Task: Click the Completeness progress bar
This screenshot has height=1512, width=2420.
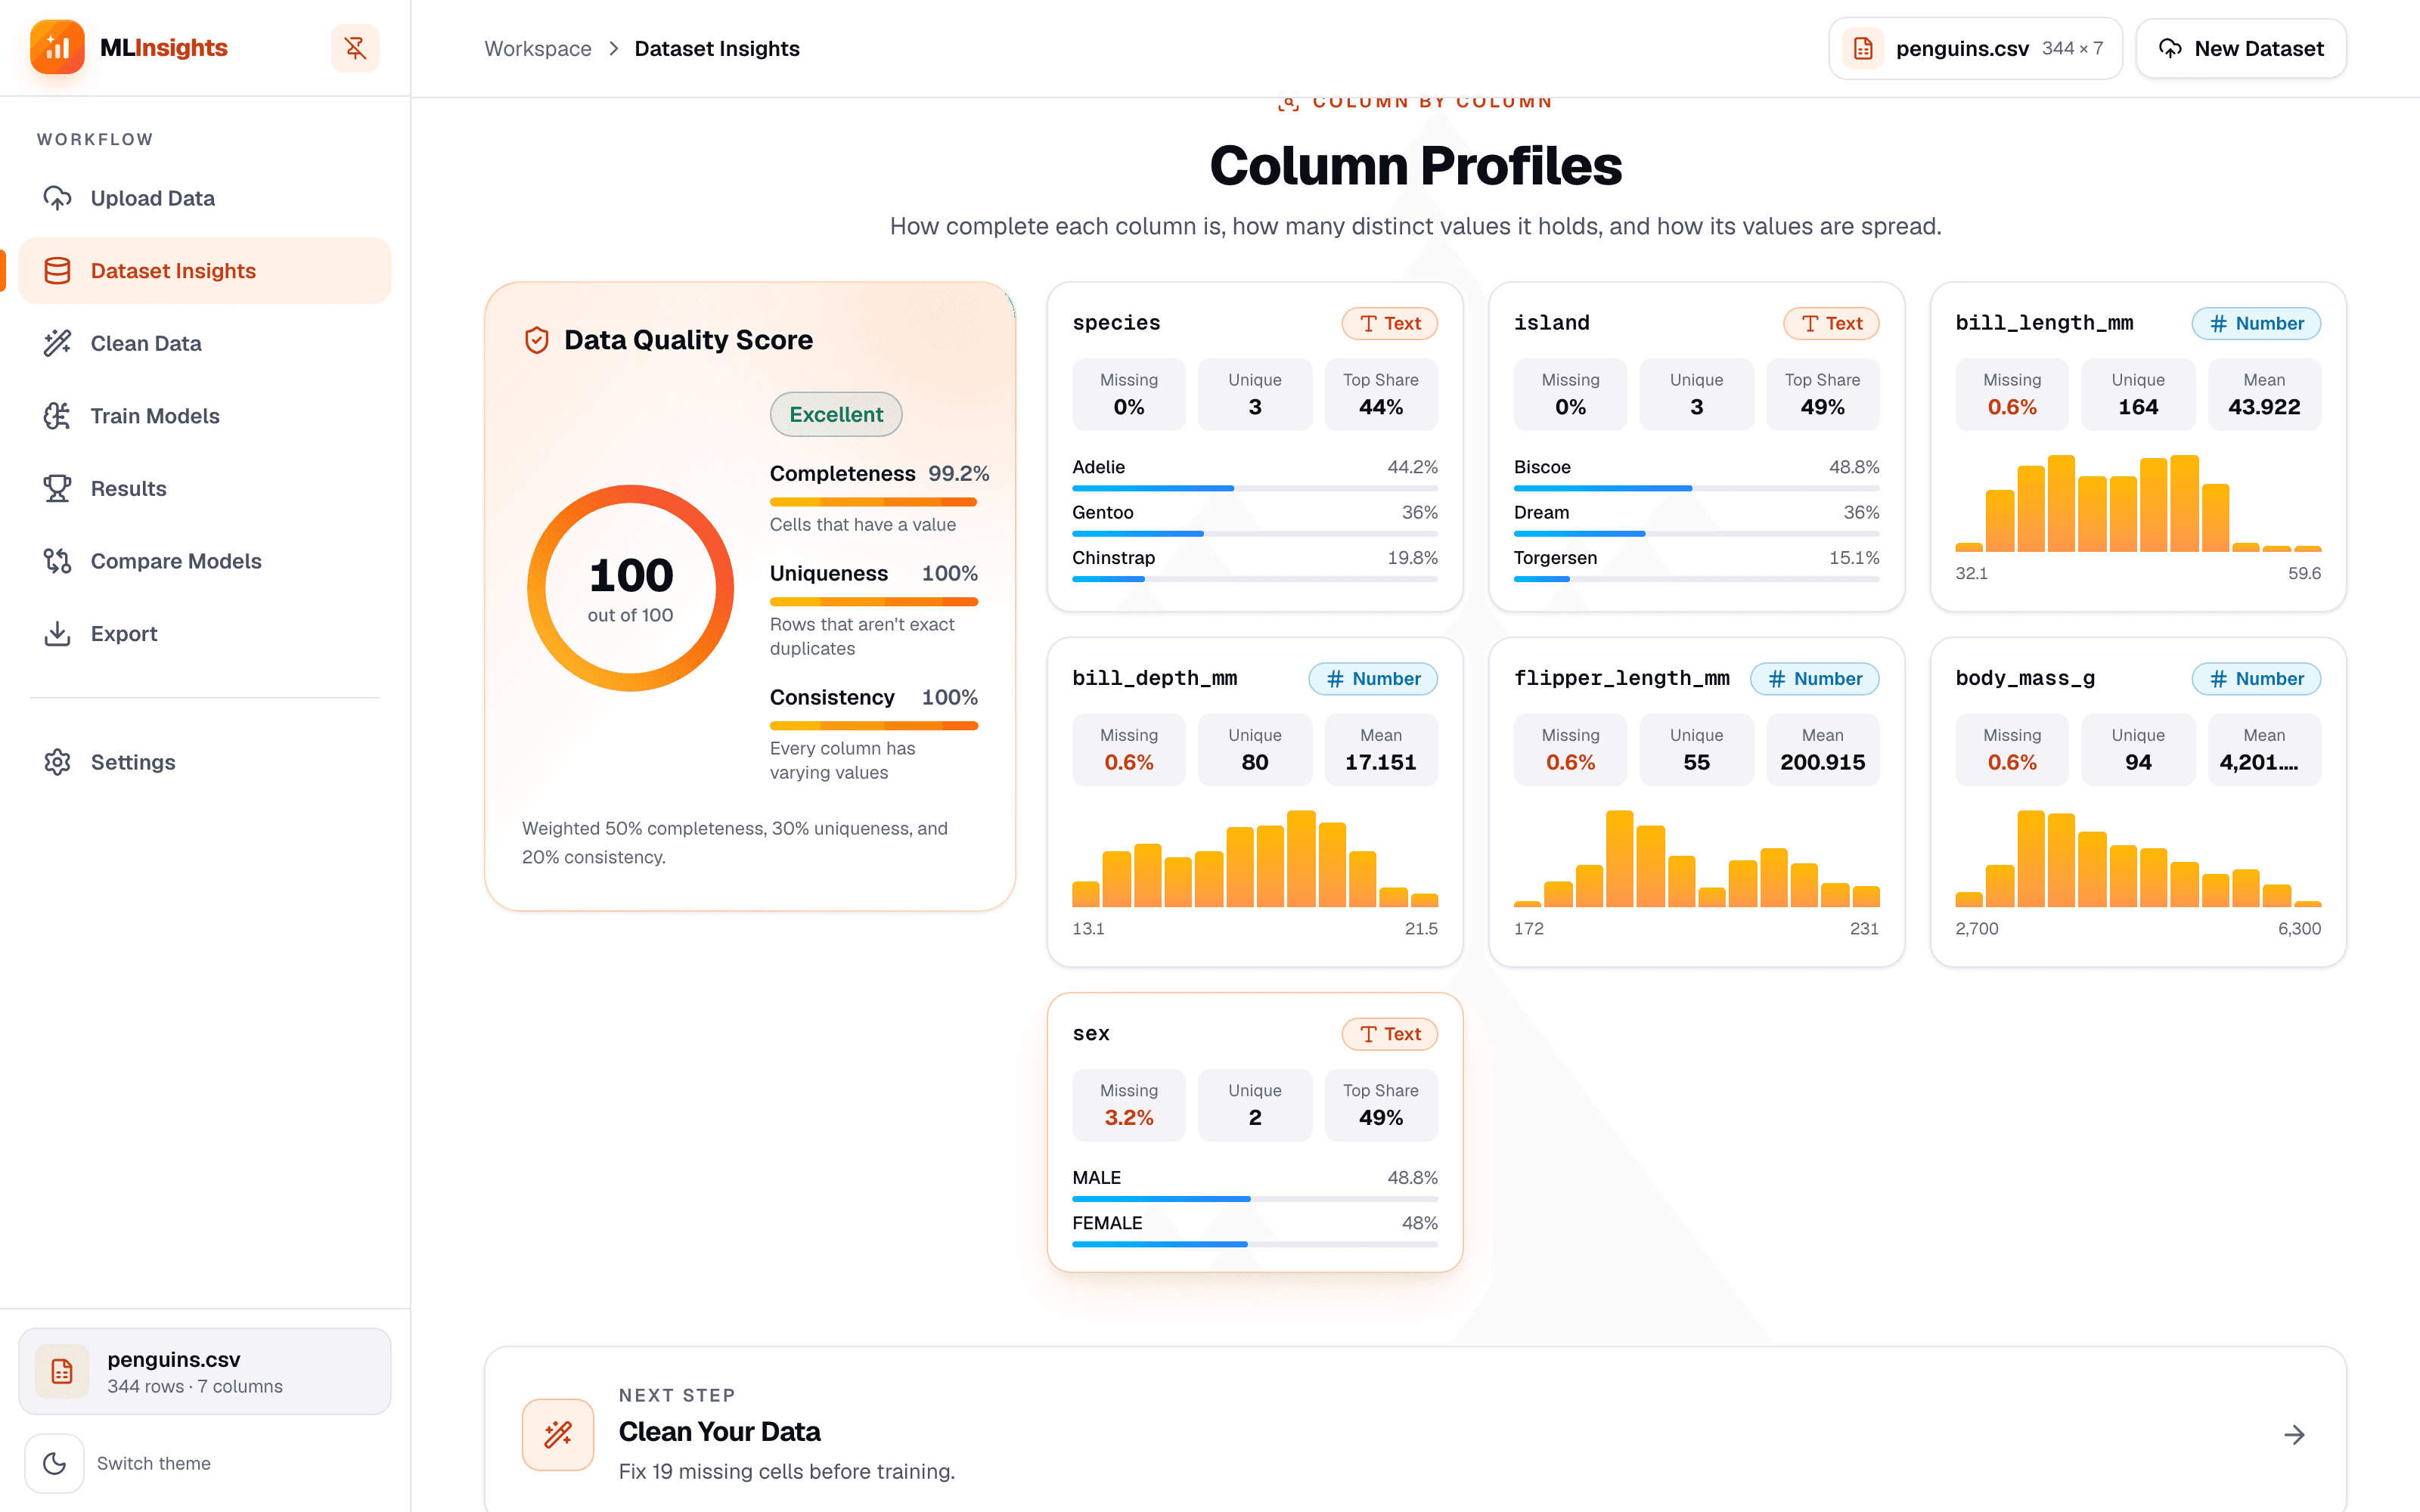Action: click(x=873, y=502)
